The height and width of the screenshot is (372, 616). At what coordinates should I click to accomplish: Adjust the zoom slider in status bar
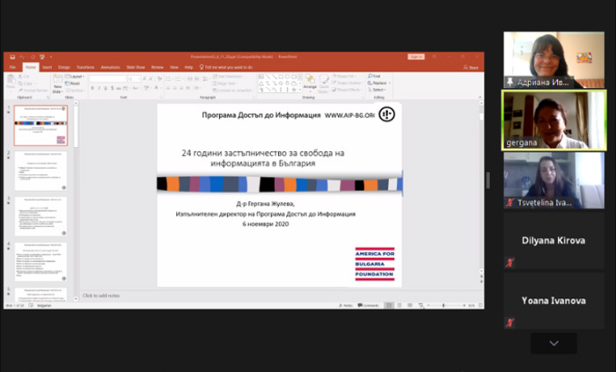pyautogui.click(x=449, y=305)
